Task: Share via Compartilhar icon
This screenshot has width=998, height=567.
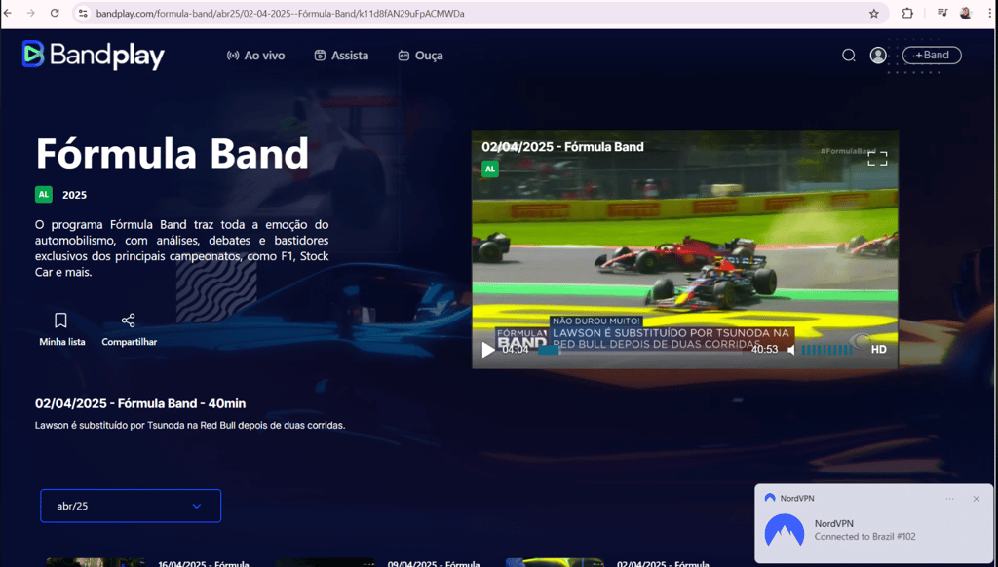Action: click(x=130, y=329)
